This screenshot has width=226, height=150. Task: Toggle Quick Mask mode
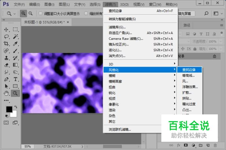coord(6,123)
